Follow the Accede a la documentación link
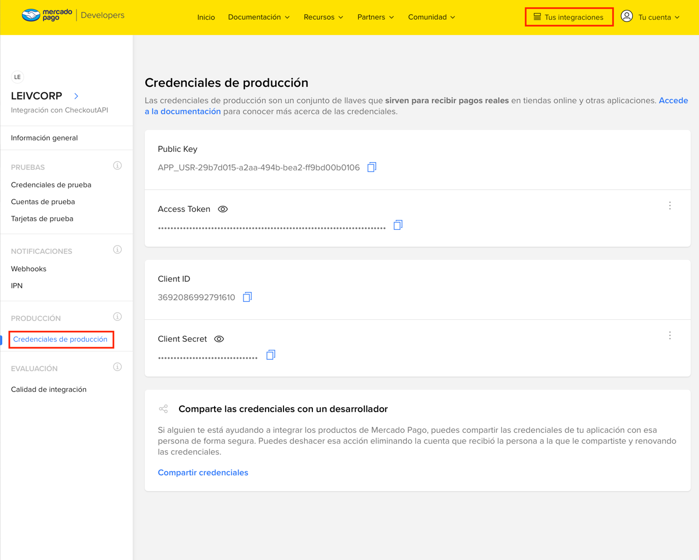Viewport: 699px width, 560px height. [x=182, y=111]
